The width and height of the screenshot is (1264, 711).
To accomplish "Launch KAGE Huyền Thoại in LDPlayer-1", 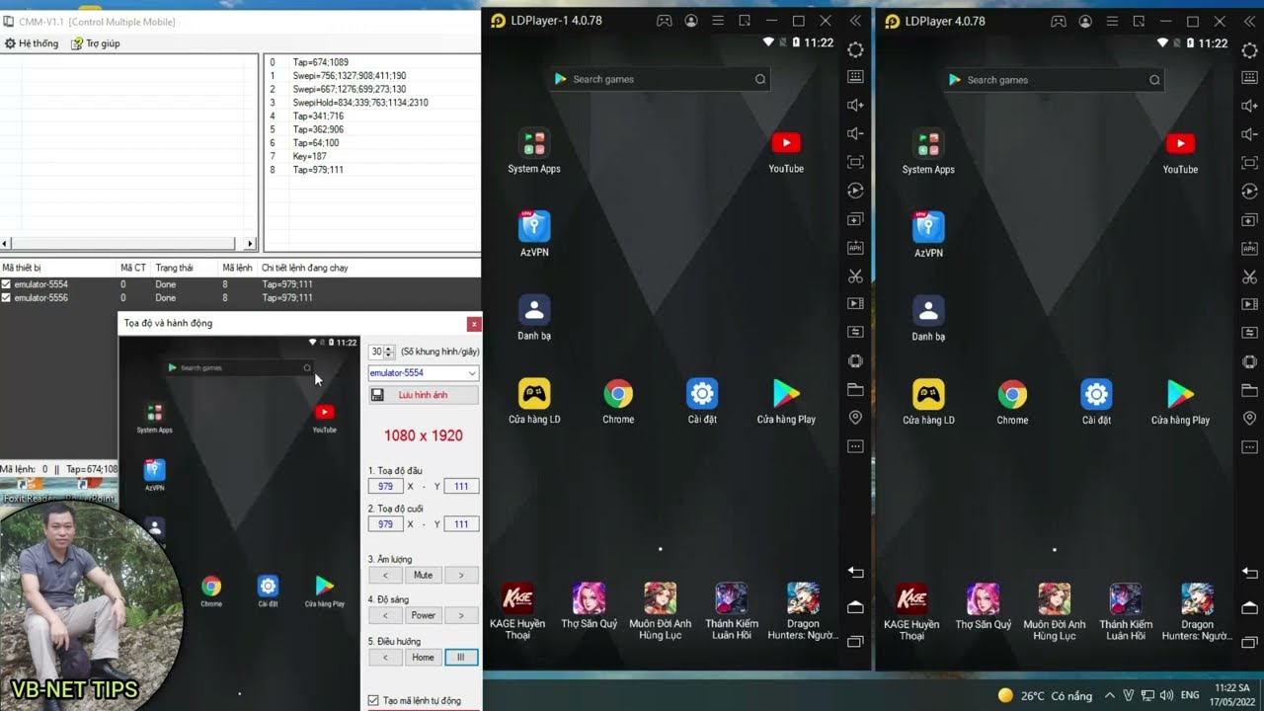I will click(x=517, y=611).
